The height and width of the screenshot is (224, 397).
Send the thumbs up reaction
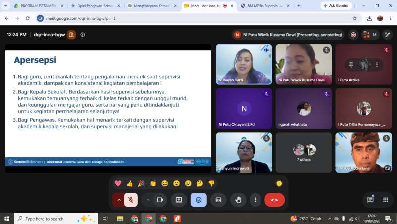130,183
